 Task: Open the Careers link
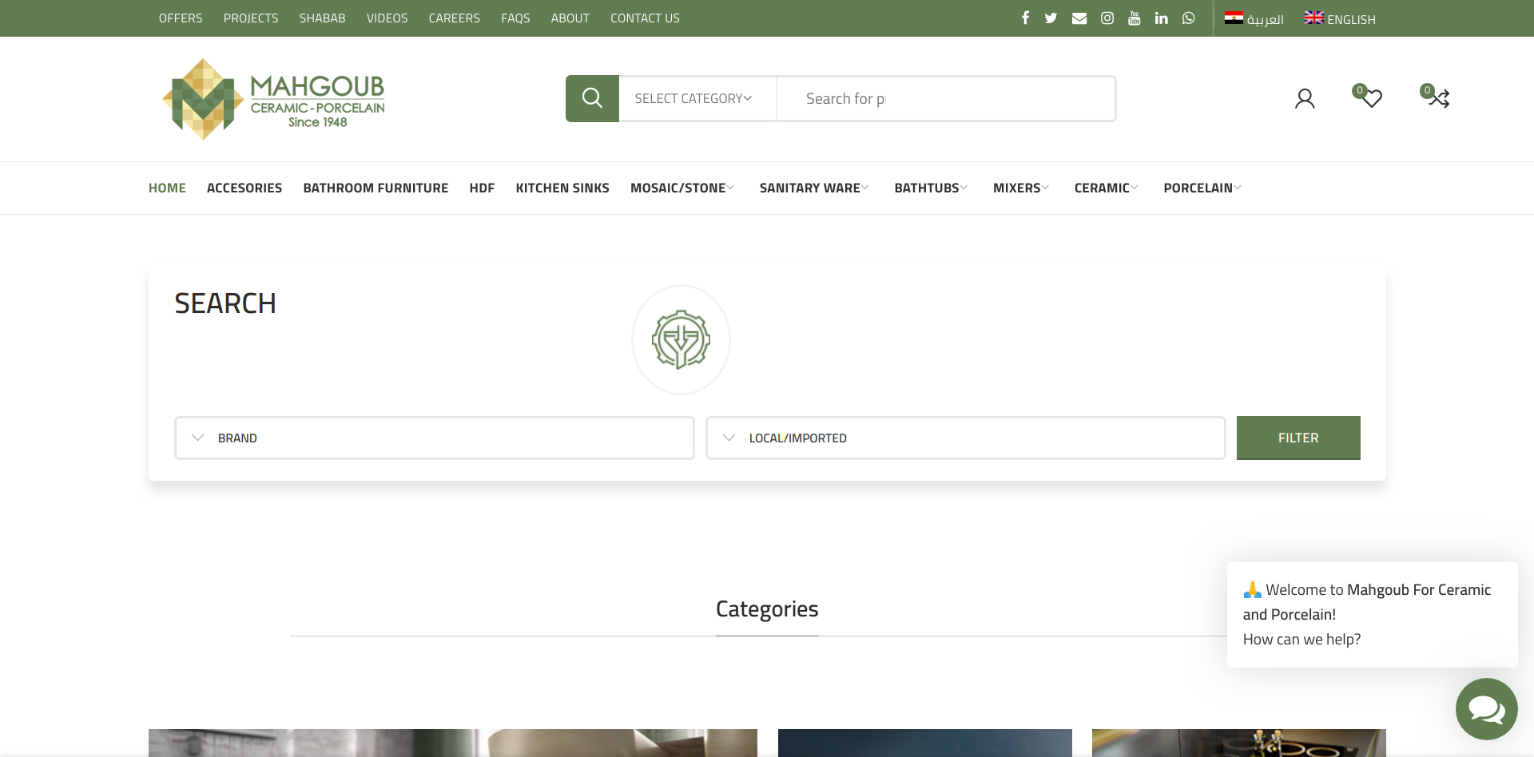(455, 18)
